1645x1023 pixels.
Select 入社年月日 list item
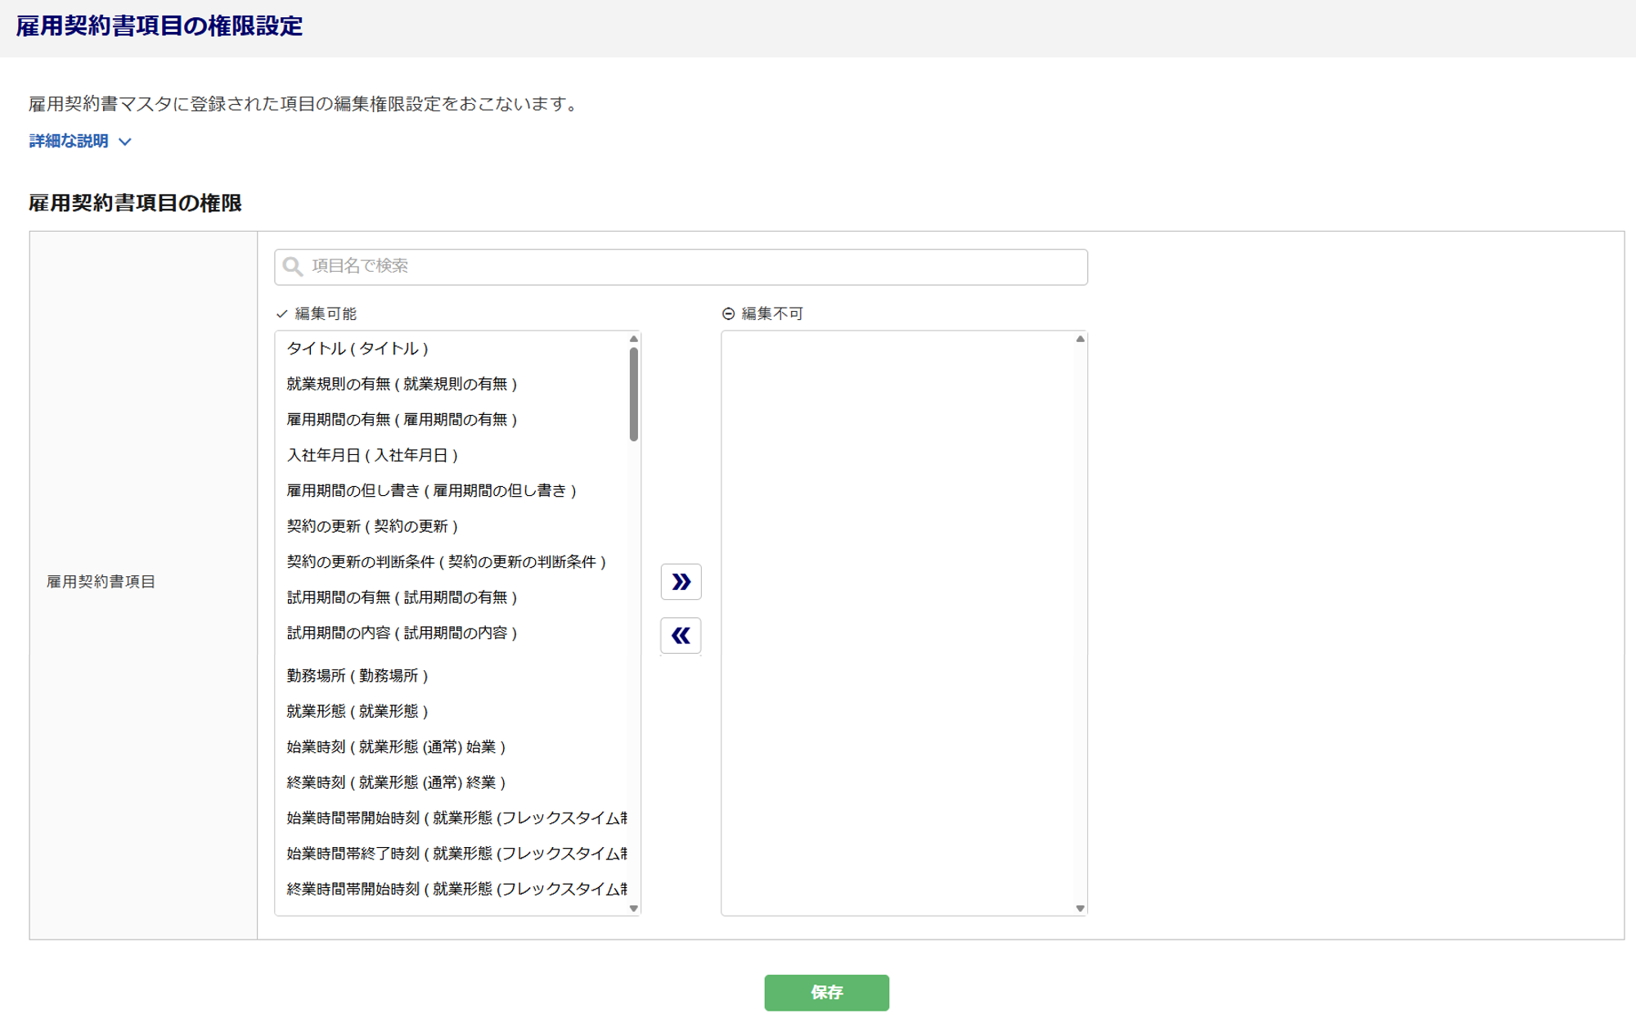point(372,455)
